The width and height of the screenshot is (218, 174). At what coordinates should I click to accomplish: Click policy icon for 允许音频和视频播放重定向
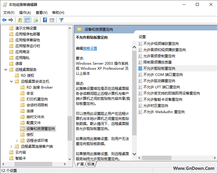[x=140, y=50]
